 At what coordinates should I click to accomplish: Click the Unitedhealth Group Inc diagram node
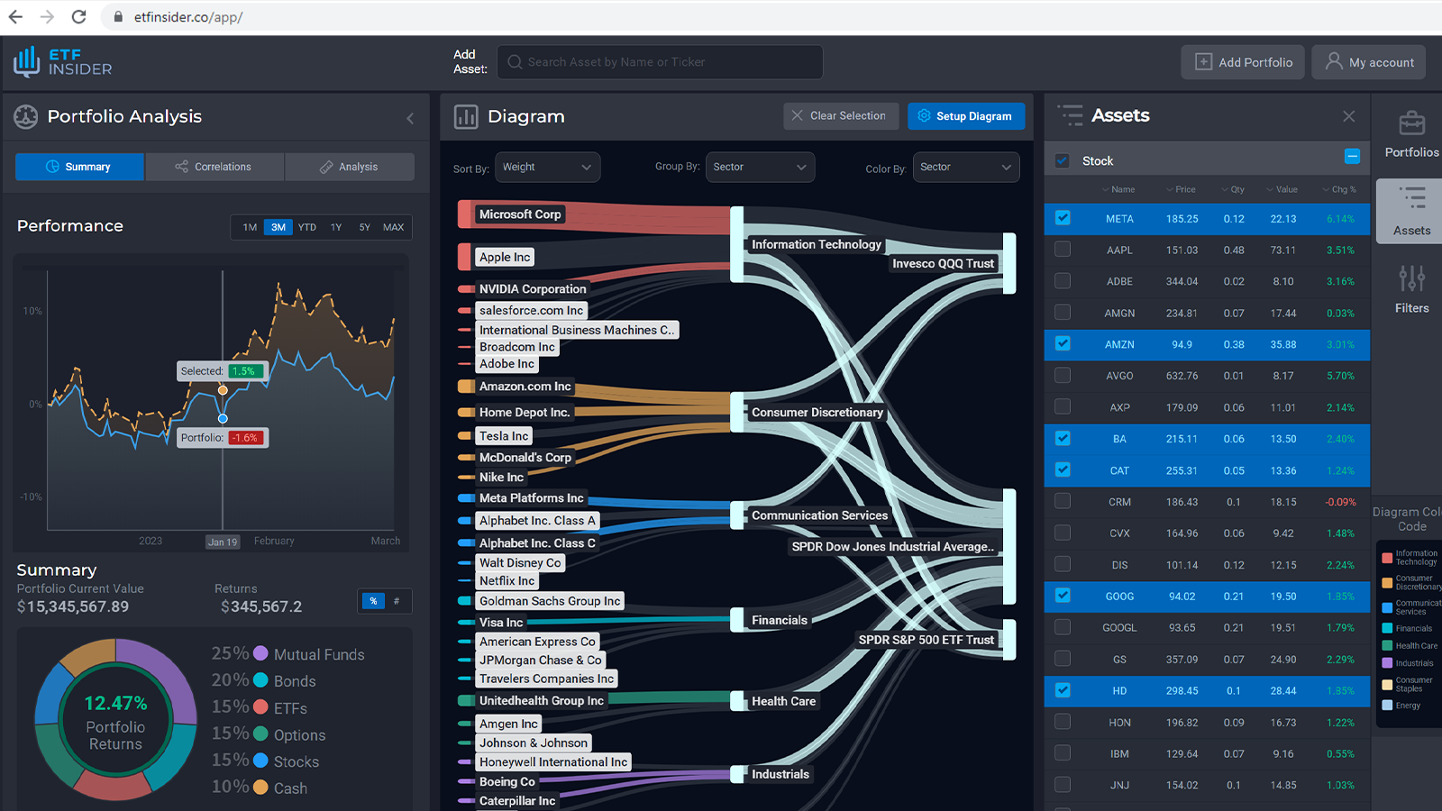[541, 700]
